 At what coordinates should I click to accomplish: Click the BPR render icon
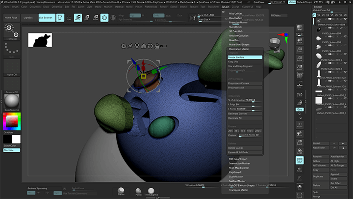click(300, 28)
